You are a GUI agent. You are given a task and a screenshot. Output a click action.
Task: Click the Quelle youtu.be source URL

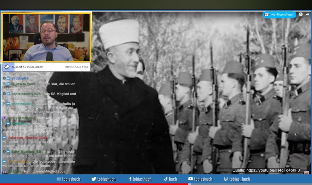coord(273,170)
